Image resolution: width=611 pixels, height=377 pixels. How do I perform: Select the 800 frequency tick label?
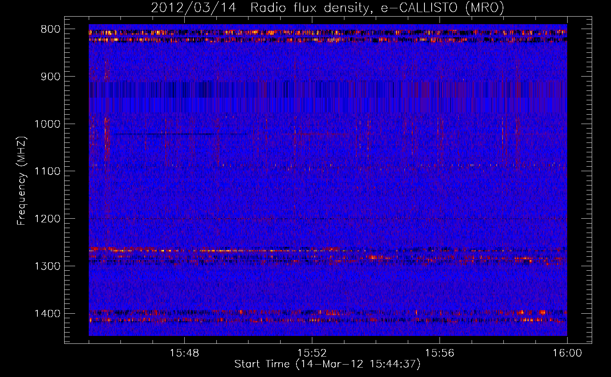tap(51, 29)
